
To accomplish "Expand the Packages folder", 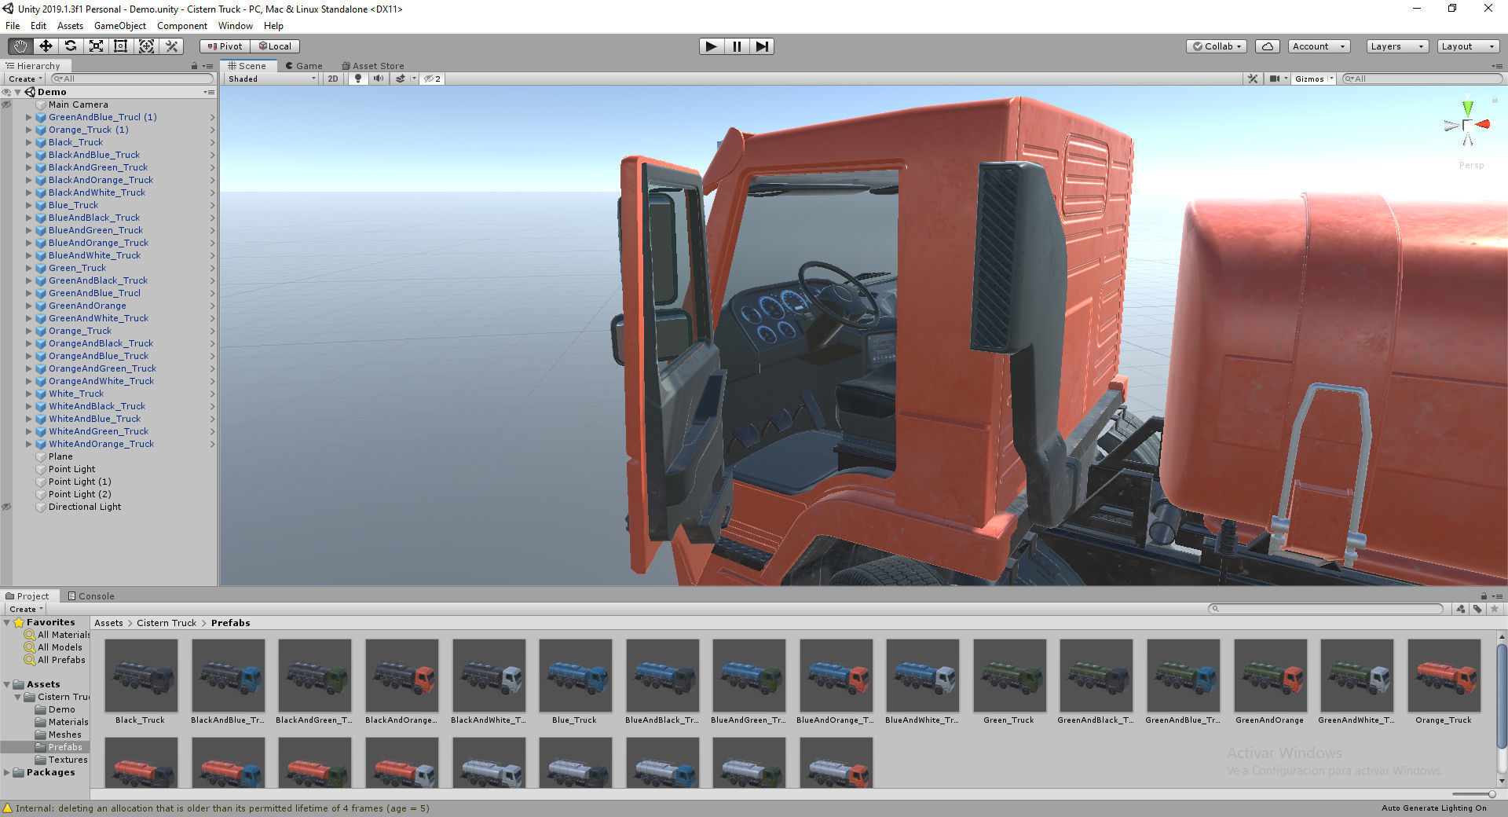I will click(7, 772).
